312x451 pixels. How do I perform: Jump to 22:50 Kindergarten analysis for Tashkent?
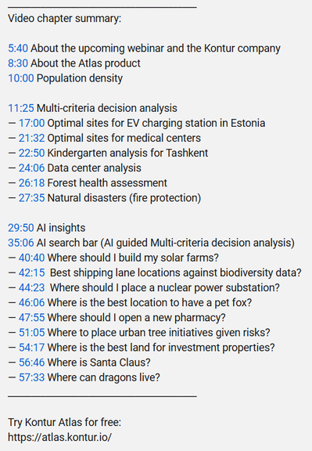click(31, 153)
